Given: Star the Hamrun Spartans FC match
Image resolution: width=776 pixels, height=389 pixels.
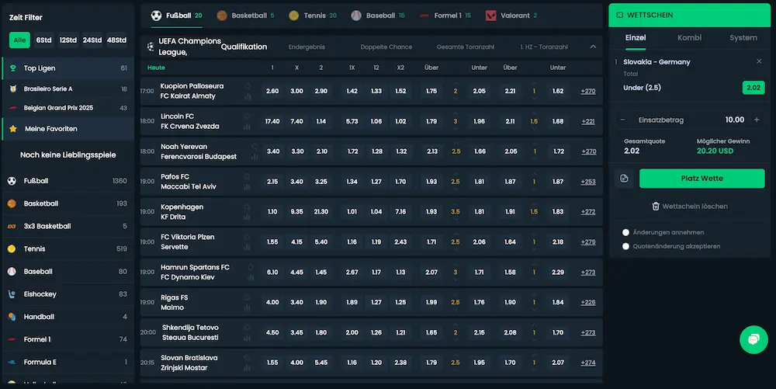Looking at the screenshot, I should pyautogui.click(x=251, y=267).
